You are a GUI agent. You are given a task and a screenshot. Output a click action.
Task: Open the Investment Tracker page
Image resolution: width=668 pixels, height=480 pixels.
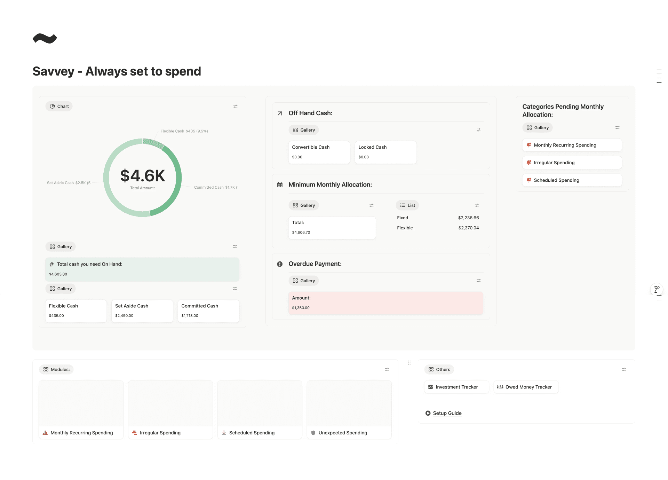(456, 387)
